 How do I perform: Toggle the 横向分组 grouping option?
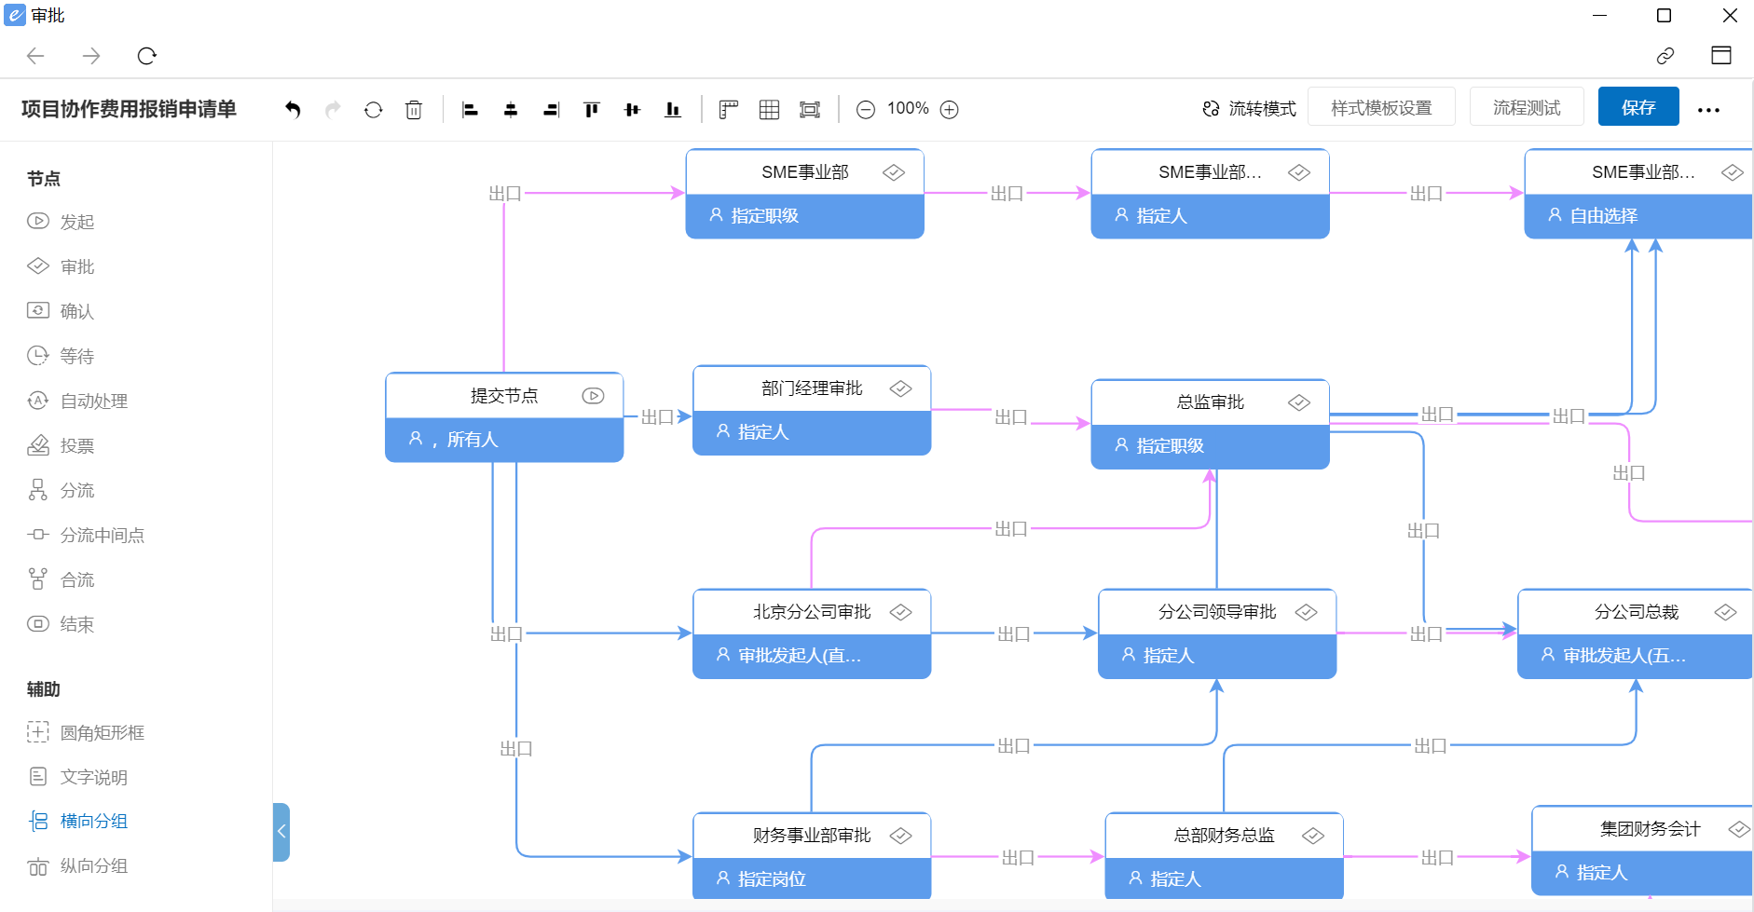(94, 821)
